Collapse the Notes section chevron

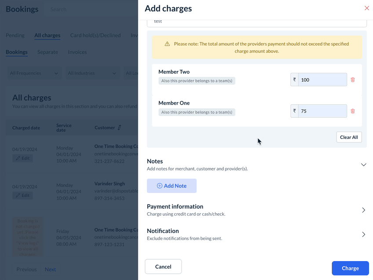point(363,165)
